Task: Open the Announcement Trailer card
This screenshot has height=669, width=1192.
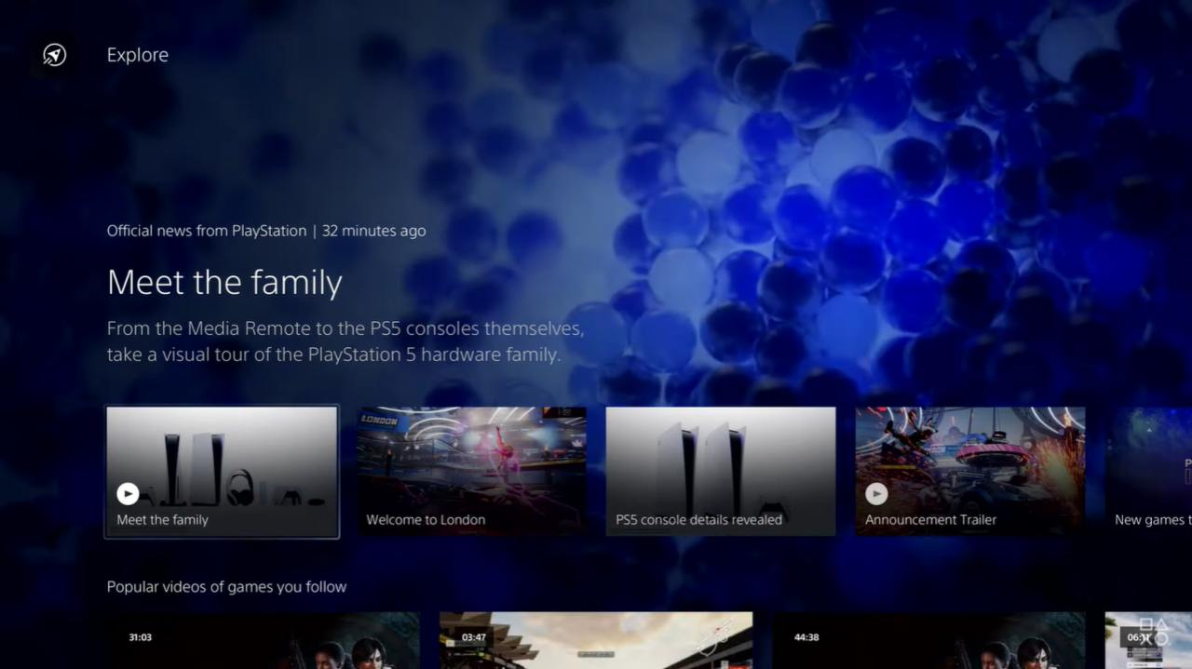Action: [970, 472]
